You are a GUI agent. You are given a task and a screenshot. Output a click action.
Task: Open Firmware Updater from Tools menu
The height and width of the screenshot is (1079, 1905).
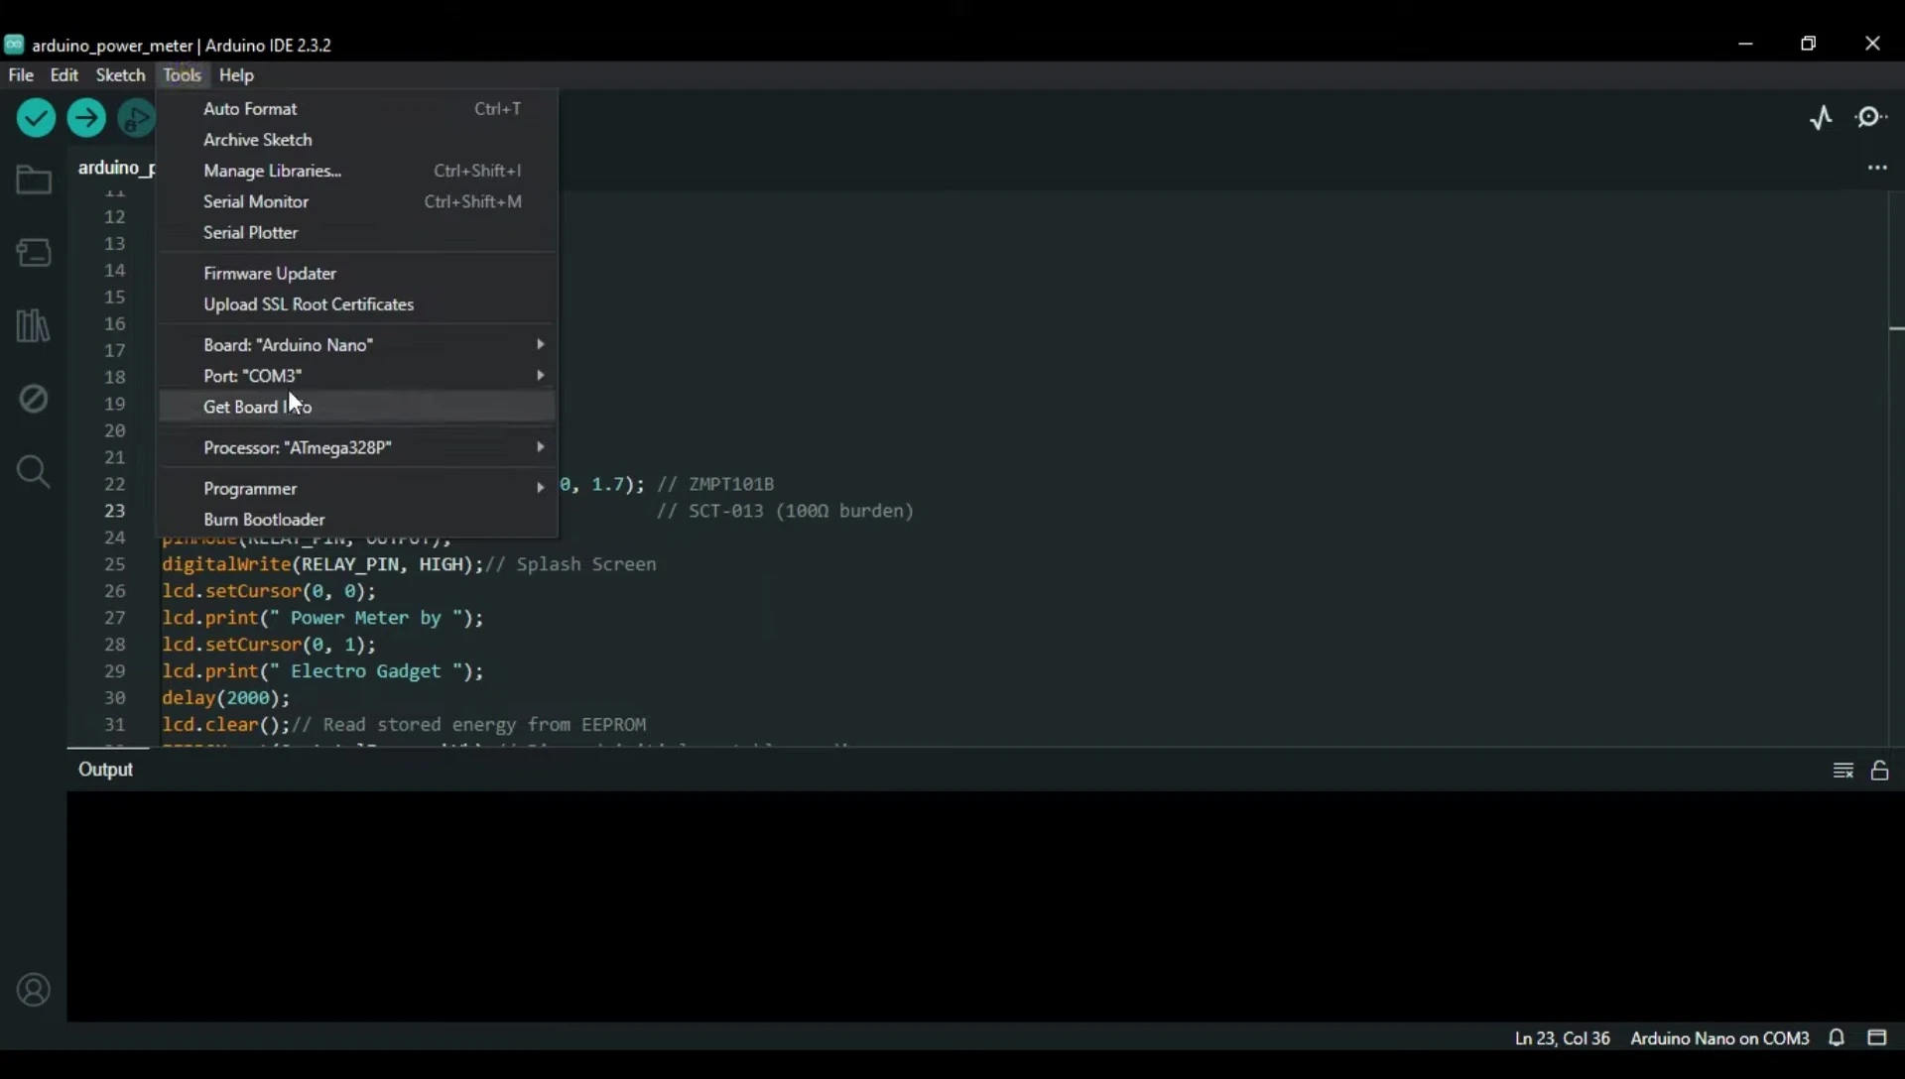[357, 274]
